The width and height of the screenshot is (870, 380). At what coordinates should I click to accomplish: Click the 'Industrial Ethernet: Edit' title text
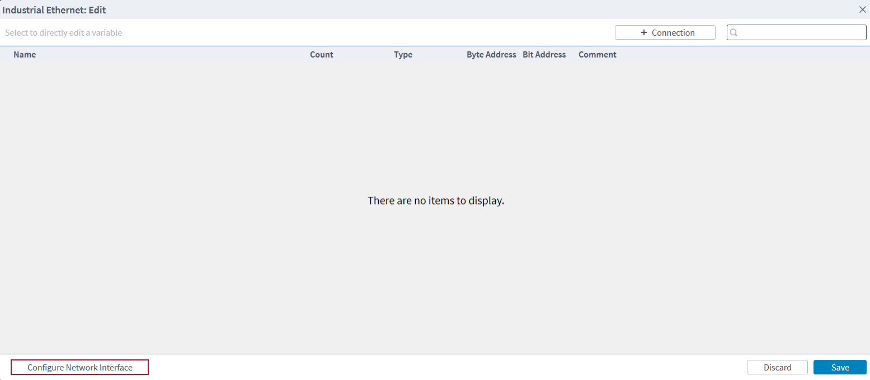[x=54, y=10]
